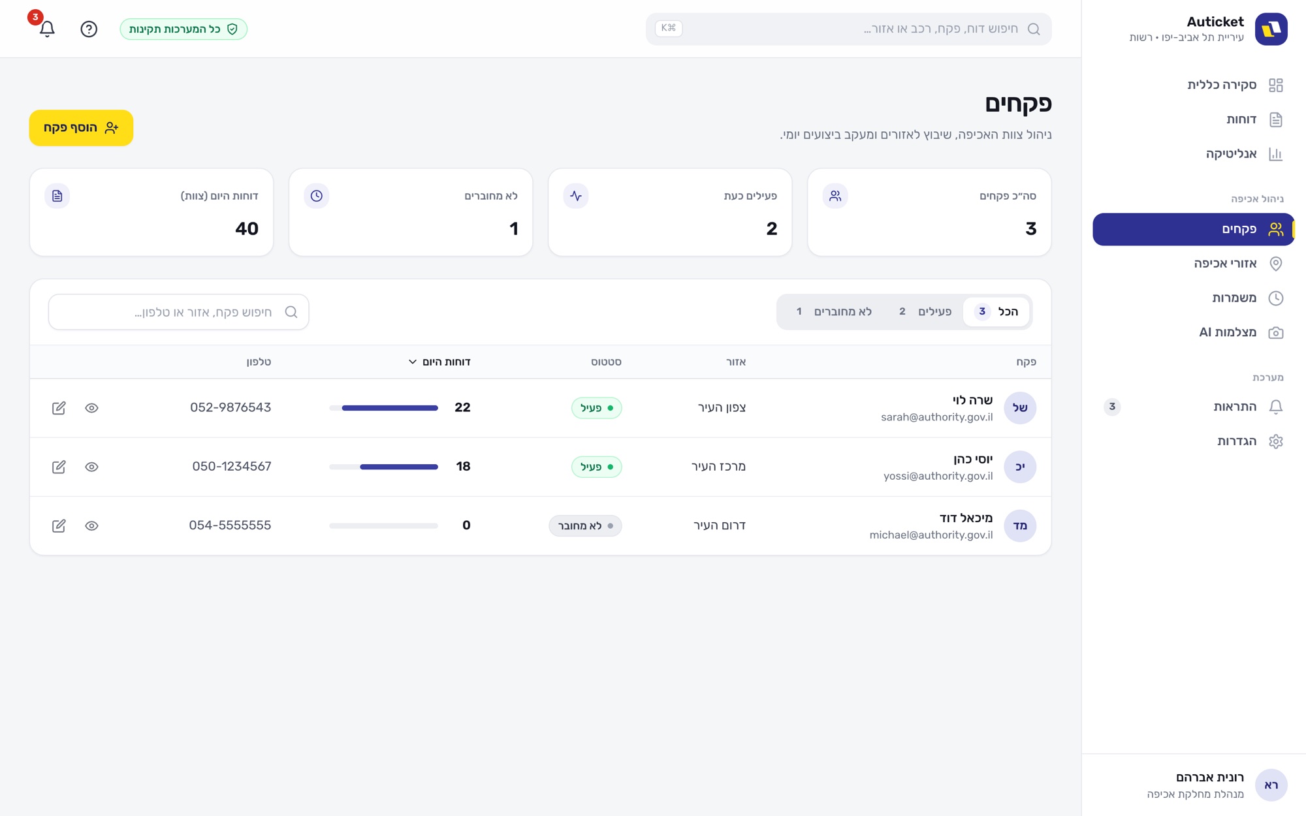Open אנליטיקה in sidebar
1306x816 pixels.
click(x=1194, y=154)
